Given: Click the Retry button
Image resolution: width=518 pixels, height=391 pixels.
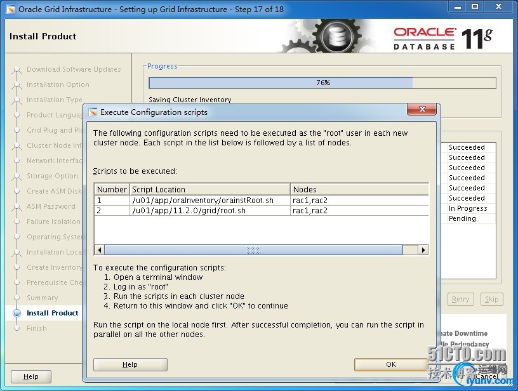Looking at the screenshot, I should (460, 299).
